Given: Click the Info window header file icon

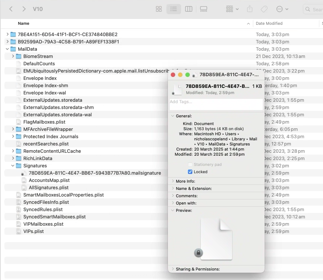Looking at the screenshot, I should pyautogui.click(x=177, y=89).
